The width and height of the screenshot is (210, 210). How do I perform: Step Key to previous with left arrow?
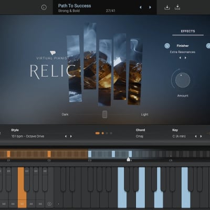[x=196, y=136]
